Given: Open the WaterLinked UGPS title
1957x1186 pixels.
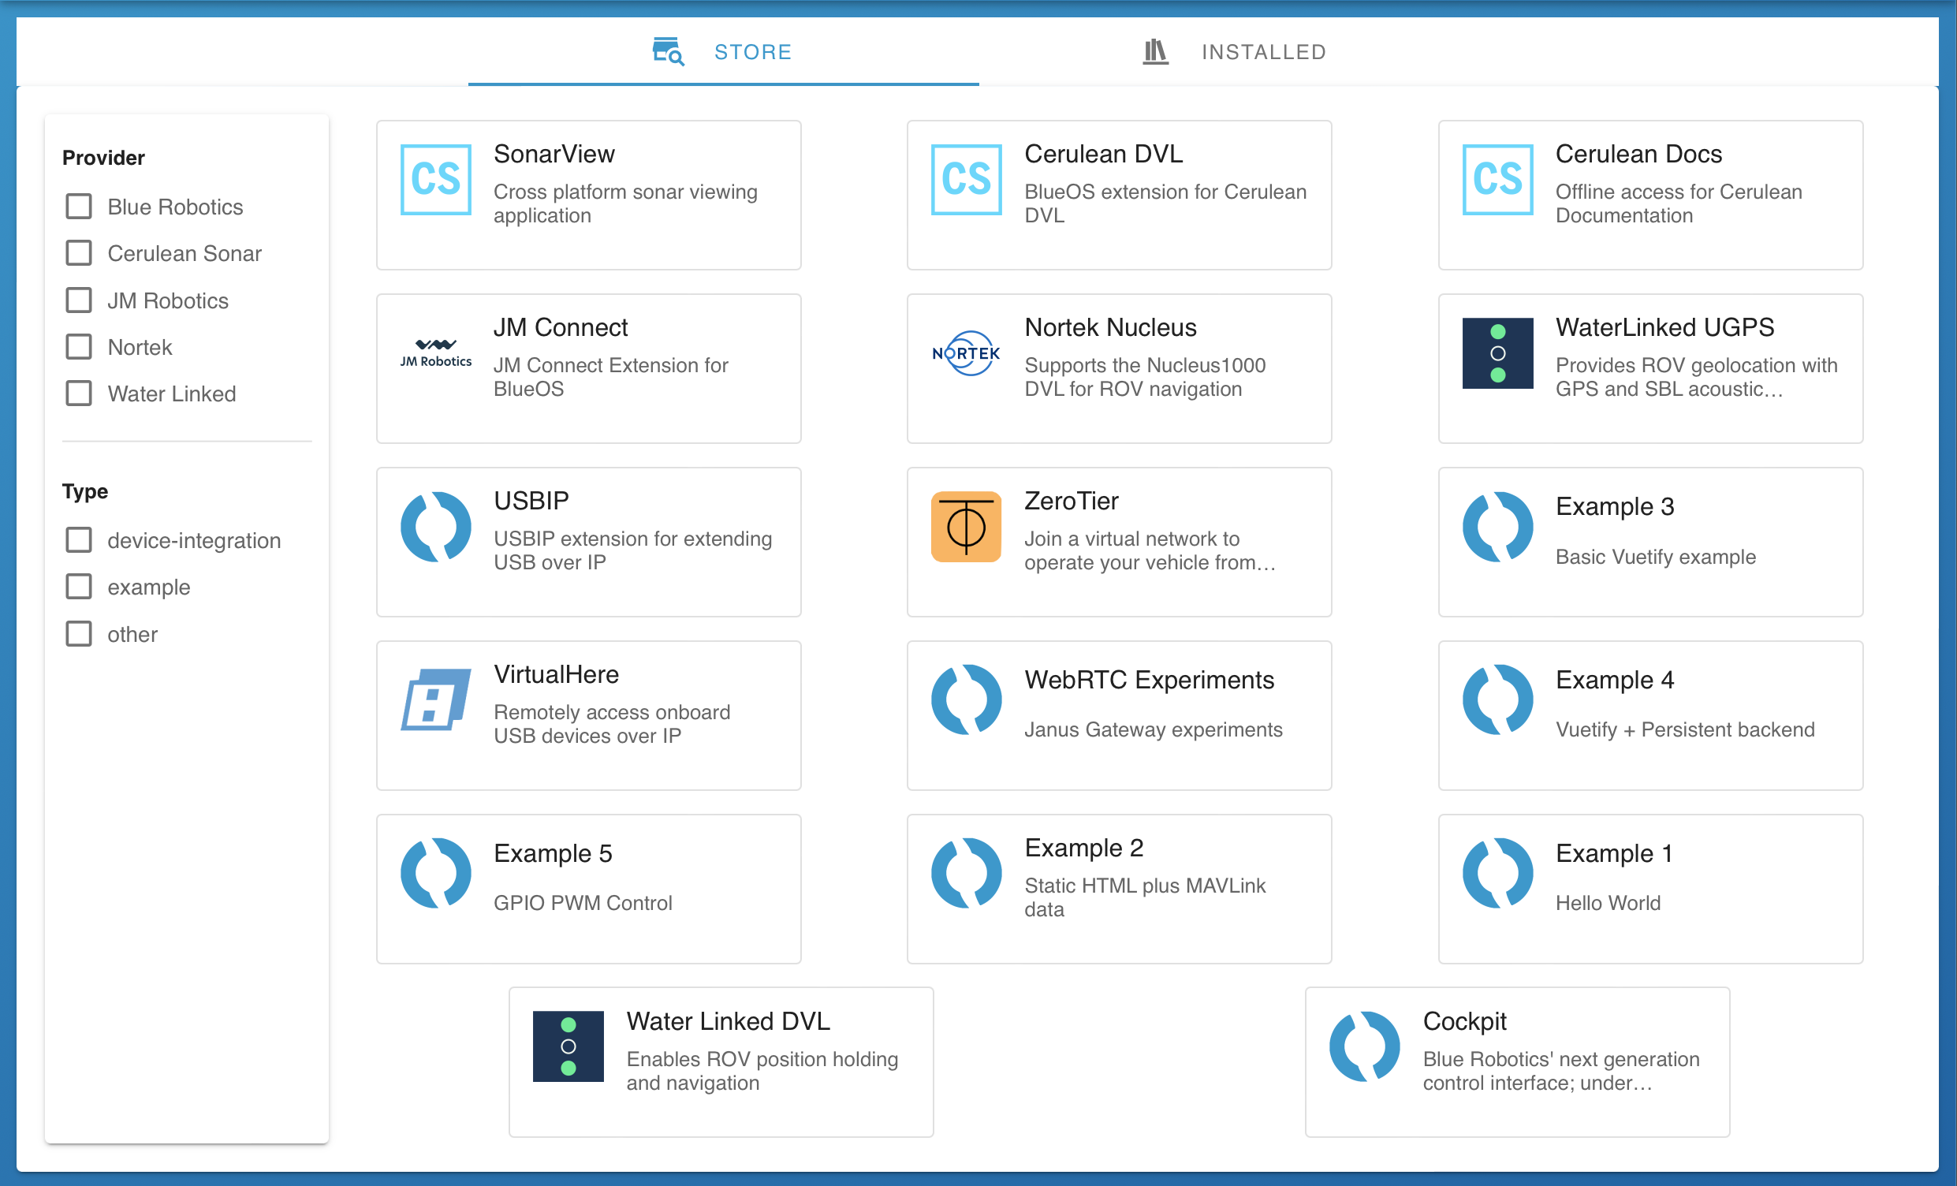Looking at the screenshot, I should point(1664,327).
